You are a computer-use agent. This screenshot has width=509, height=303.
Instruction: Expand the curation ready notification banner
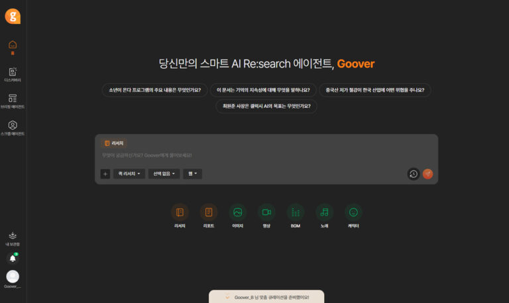(266, 297)
